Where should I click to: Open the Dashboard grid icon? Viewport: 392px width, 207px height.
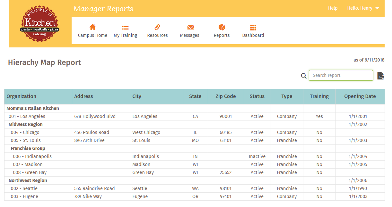click(x=253, y=27)
